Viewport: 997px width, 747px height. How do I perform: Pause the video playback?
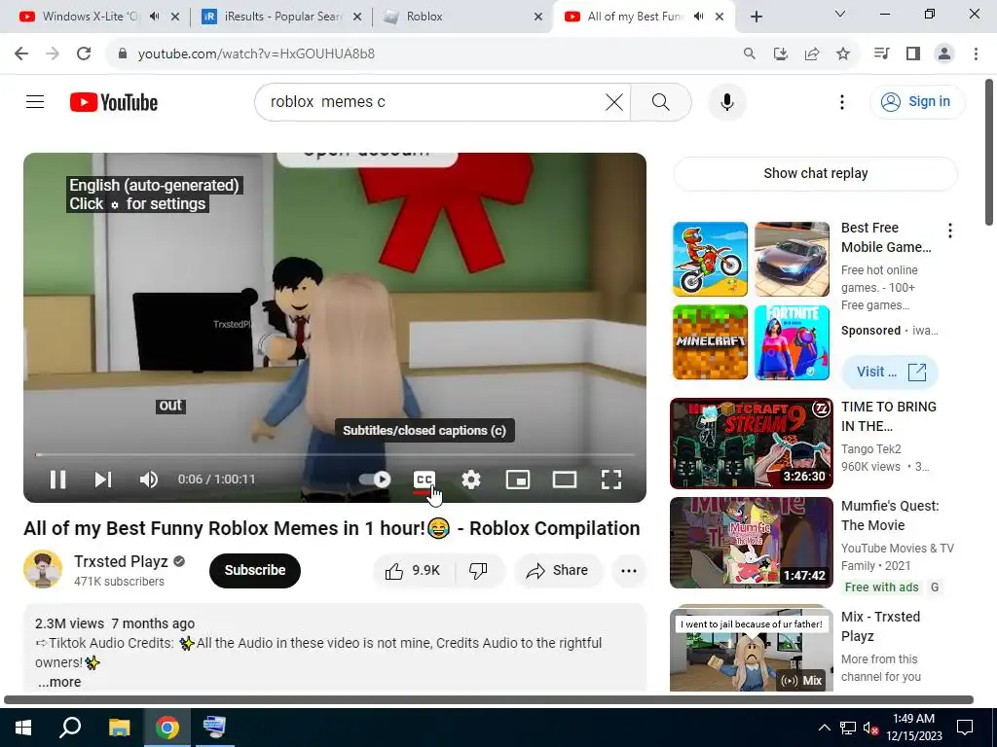click(57, 480)
